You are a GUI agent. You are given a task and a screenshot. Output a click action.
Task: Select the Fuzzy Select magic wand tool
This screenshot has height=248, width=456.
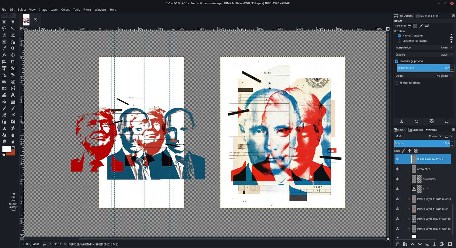(13, 29)
